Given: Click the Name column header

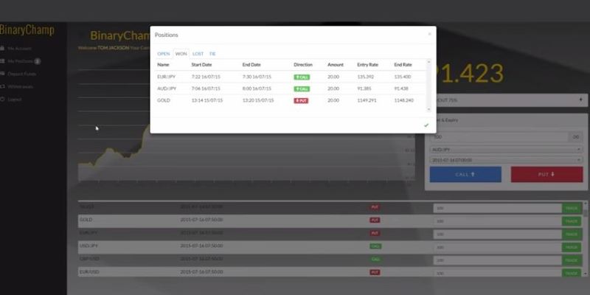Looking at the screenshot, I should [163, 65].
